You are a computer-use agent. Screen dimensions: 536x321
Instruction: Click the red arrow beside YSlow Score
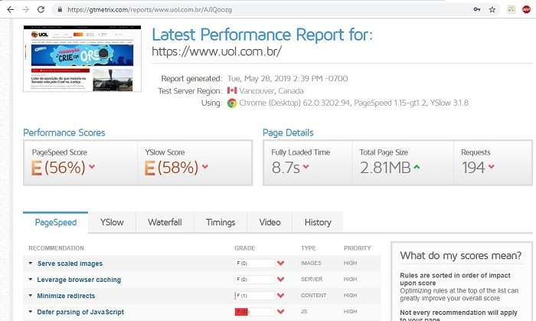point(204,166)
